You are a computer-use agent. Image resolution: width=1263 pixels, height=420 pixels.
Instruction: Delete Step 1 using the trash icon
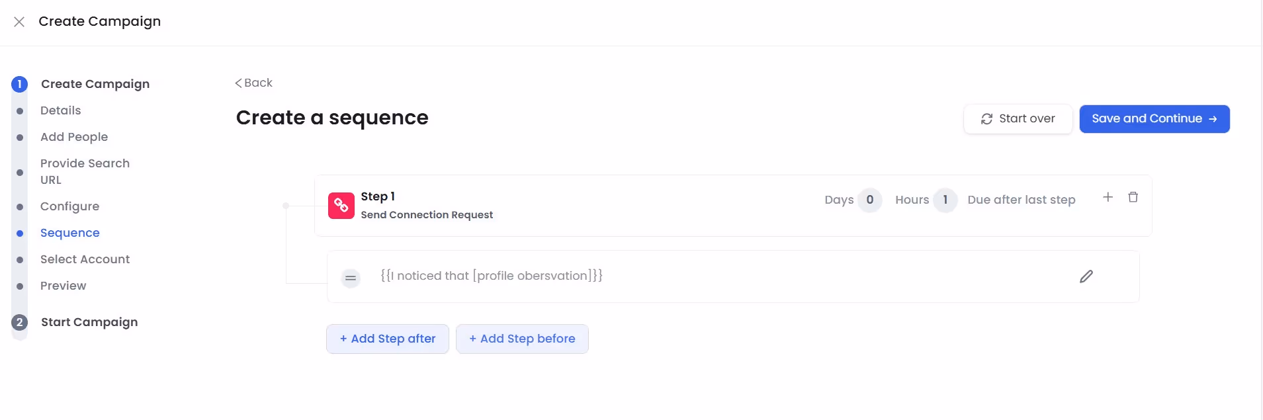point(1133,196)
